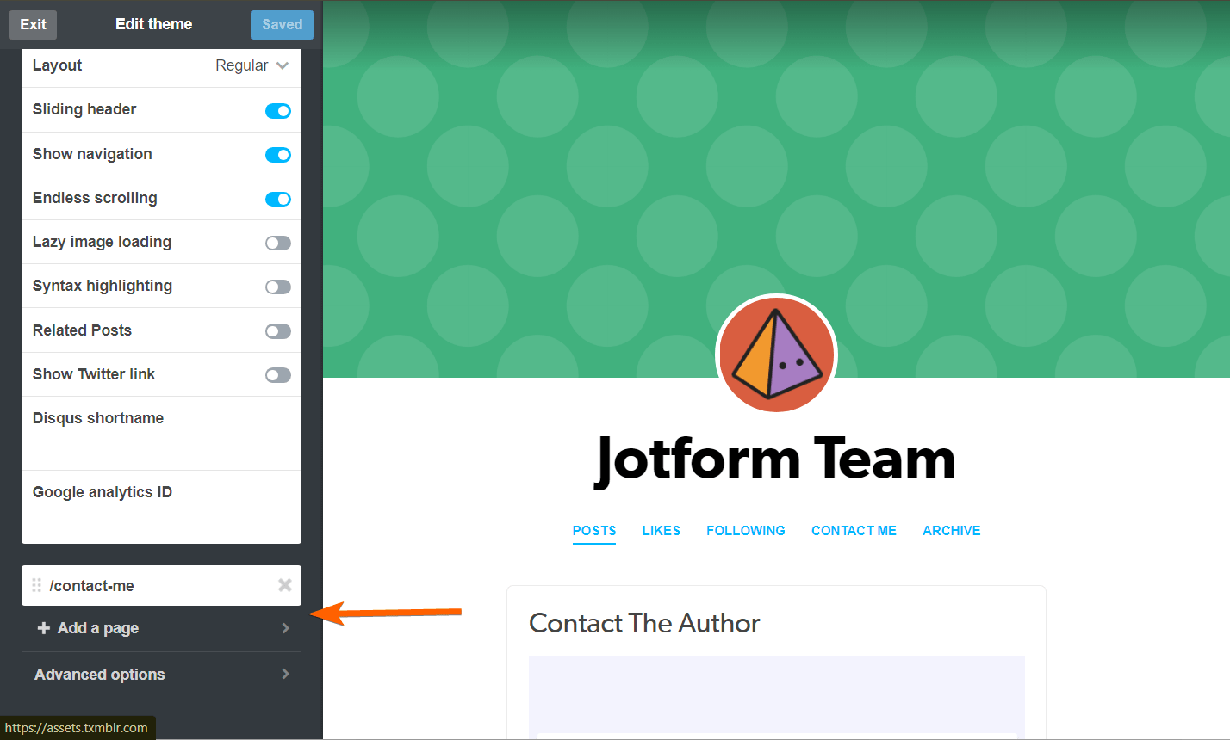Click the Related Posts label text

82,330
